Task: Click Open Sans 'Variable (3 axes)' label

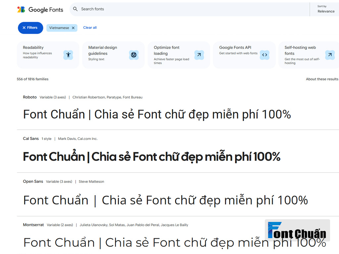Action: (59, 182)
